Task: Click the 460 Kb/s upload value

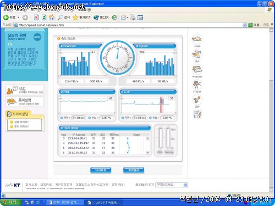Action: (138, 81)
